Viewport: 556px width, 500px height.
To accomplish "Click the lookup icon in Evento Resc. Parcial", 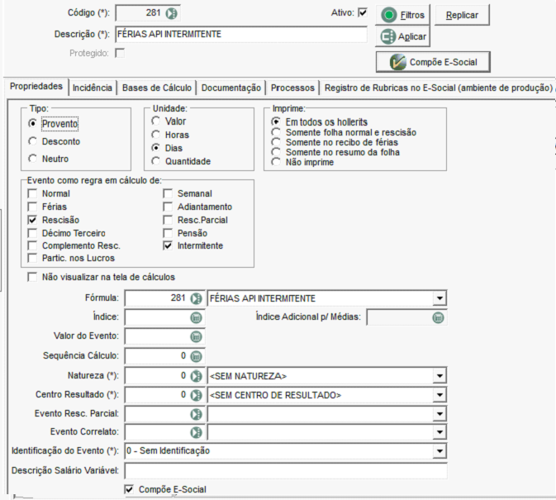I will tap(196, 414).
